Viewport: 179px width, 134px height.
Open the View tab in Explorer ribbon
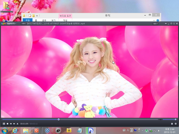(53, 20)
